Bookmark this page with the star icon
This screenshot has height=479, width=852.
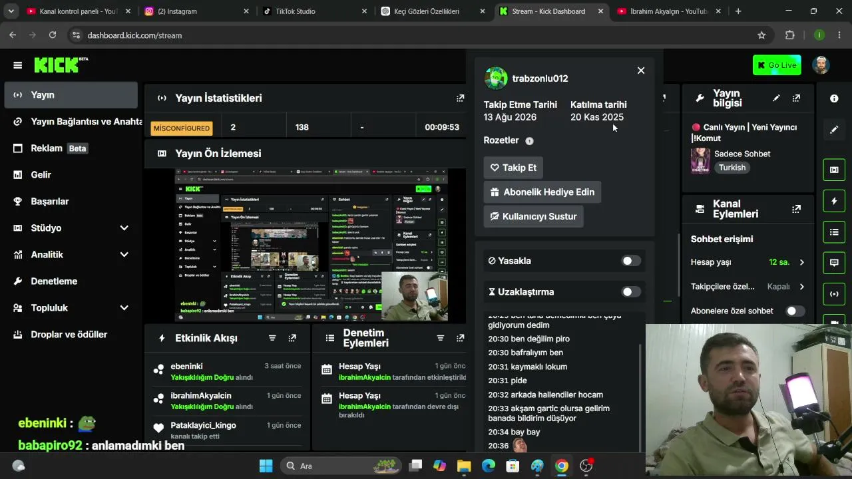[x=761, y=35]
